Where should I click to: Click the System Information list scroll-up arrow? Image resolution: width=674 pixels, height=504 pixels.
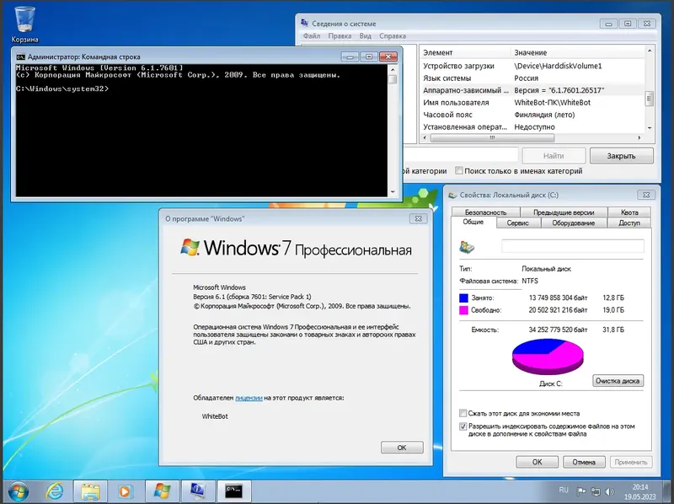(650, 51)
